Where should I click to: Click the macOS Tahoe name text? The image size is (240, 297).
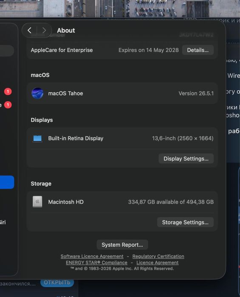pos(65,93)
